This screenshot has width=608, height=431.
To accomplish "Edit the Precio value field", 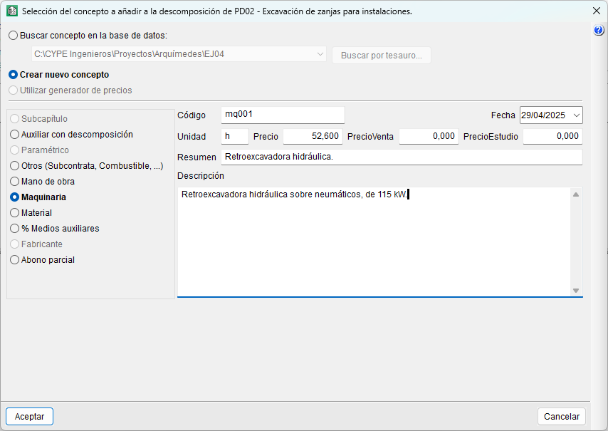I will [313, 137].
